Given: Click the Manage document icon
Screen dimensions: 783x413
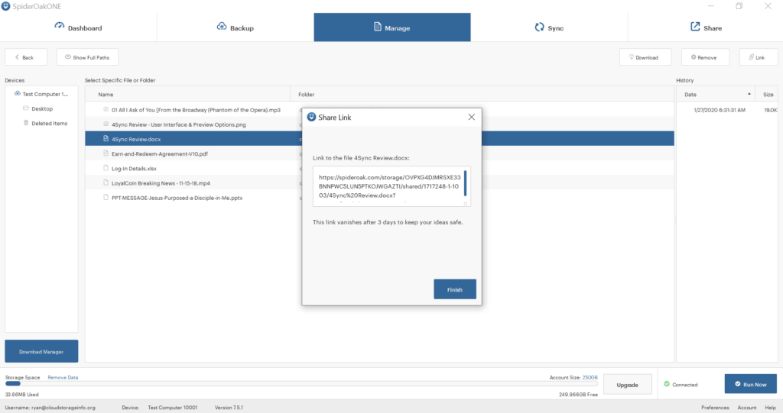Looking at the screenshot, I should pyautogui.click(x=378, y=27).
